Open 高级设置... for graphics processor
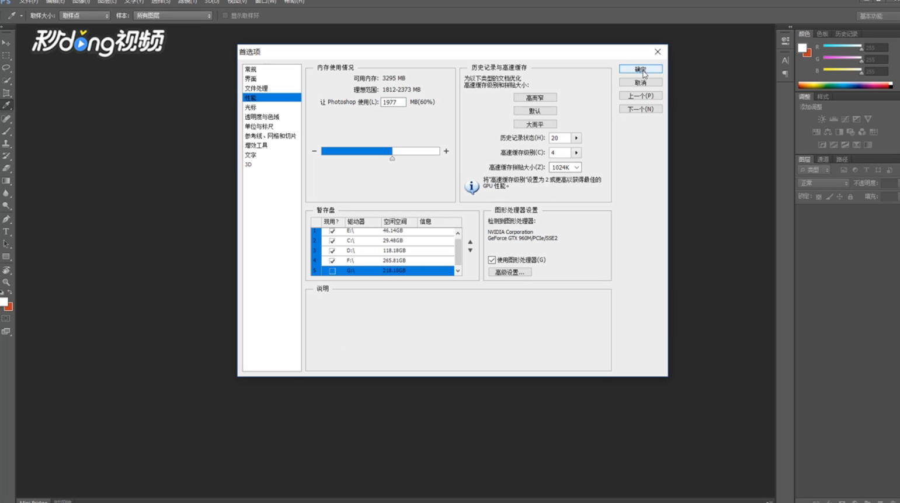This screenshot has height=503, width=900. (510, 272)
